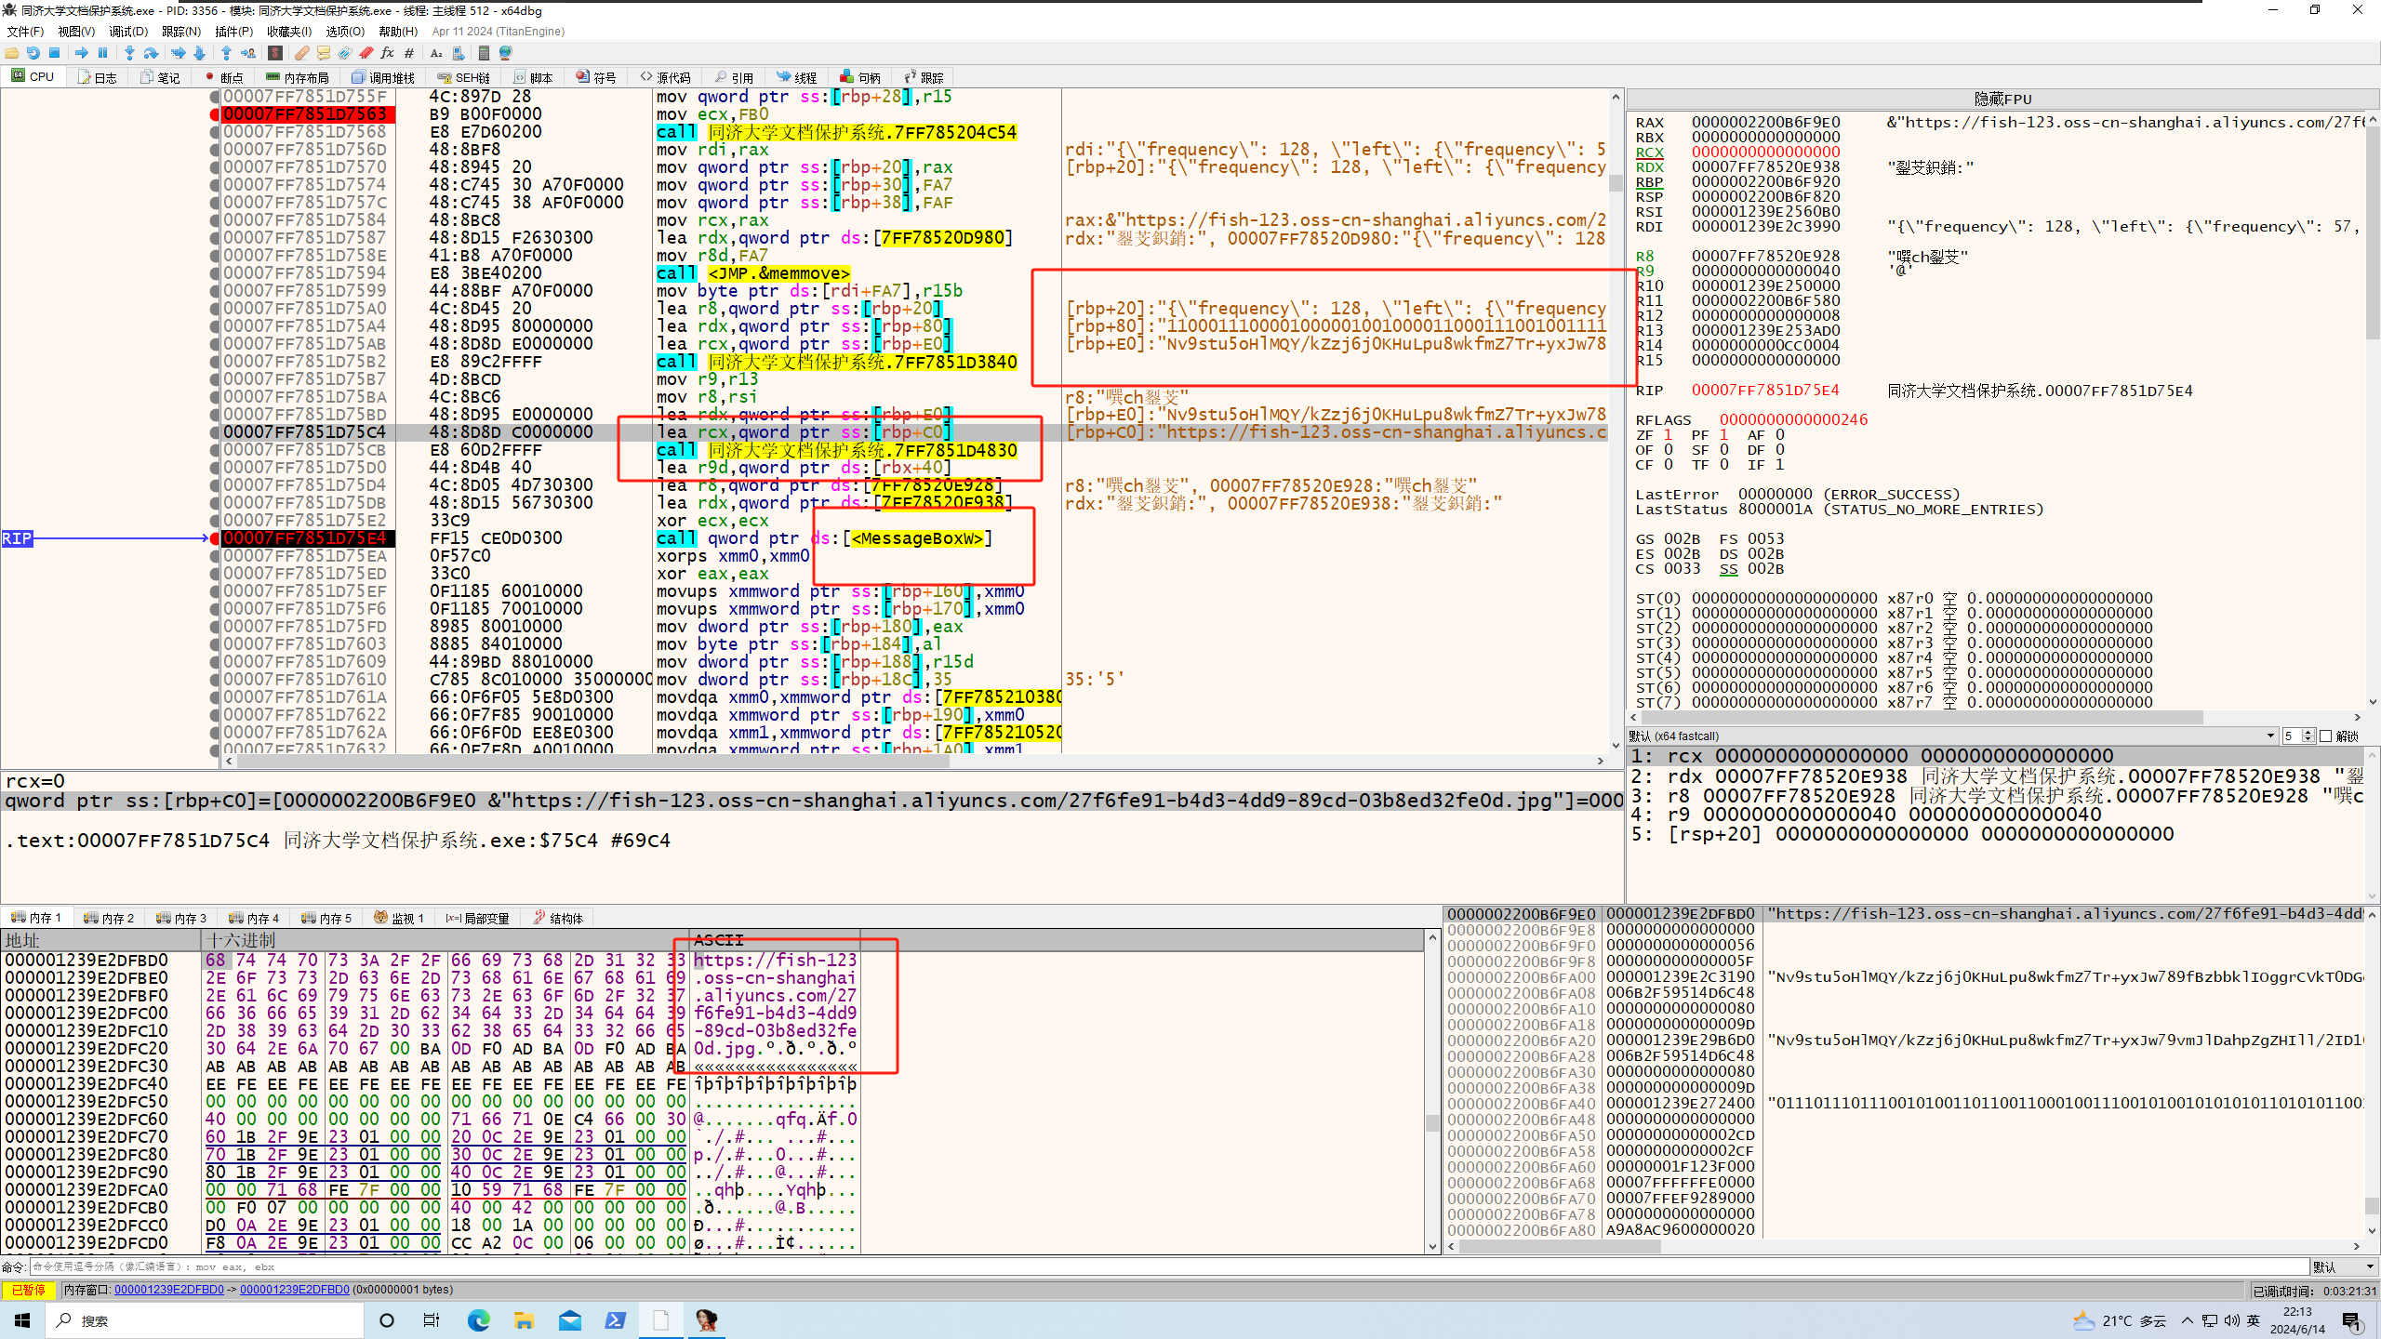Viewport: 2381px width, 1339px height.
Task: Click the disassembly horizontal scrollbar
Action: [916, 762]
